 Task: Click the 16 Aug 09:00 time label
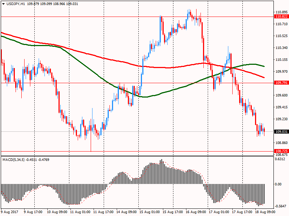pos(196,212)
